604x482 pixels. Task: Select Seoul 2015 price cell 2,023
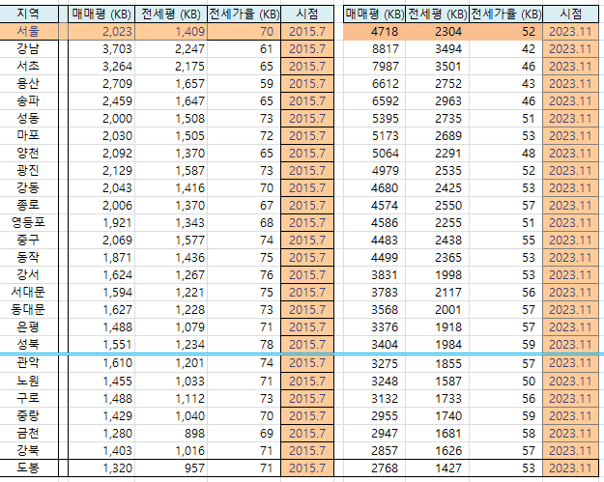(101, 32)
